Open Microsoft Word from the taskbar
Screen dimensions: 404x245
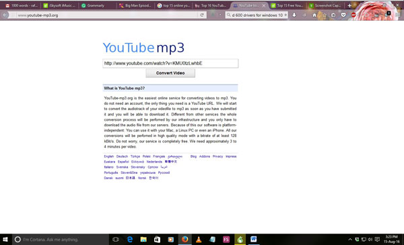coord(254,240)
